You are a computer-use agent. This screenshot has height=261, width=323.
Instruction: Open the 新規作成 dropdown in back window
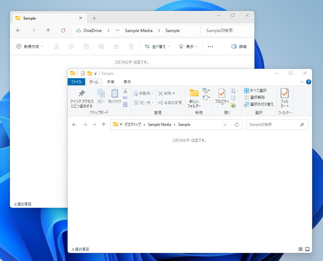pos(30,46)
